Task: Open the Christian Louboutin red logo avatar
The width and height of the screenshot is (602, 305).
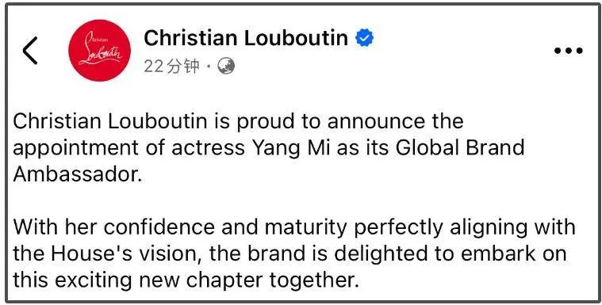Action: (x=99, y=50)
